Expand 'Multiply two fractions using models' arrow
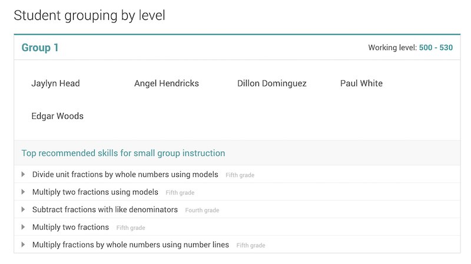The height and width of the screenshot is (264, 471). [23, 192]
